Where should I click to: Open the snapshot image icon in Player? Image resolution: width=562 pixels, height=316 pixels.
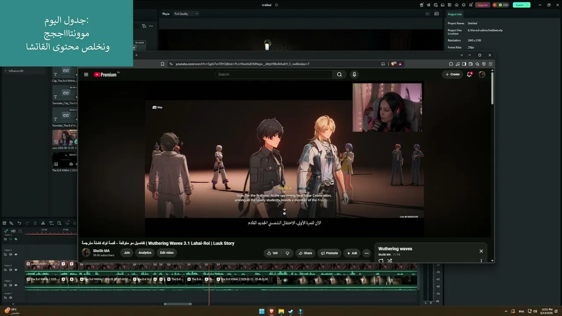tap(436, 14)
